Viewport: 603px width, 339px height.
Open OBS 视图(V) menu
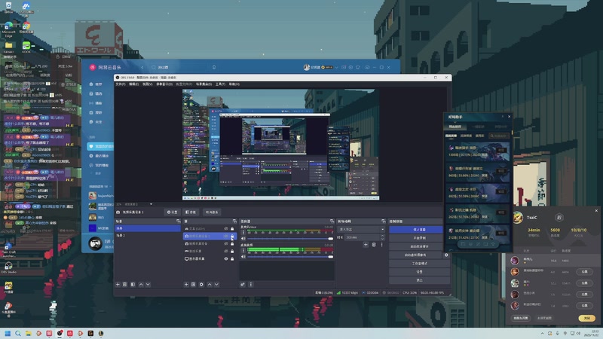coord(147,84)
